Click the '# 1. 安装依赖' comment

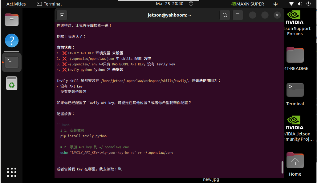click(x=72, y=130)
